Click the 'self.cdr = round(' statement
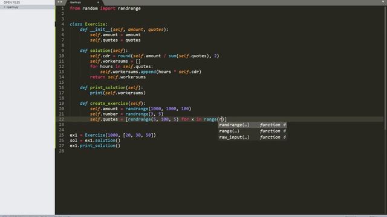Screen dimensions: 387x217 click(x=155, y=56)
